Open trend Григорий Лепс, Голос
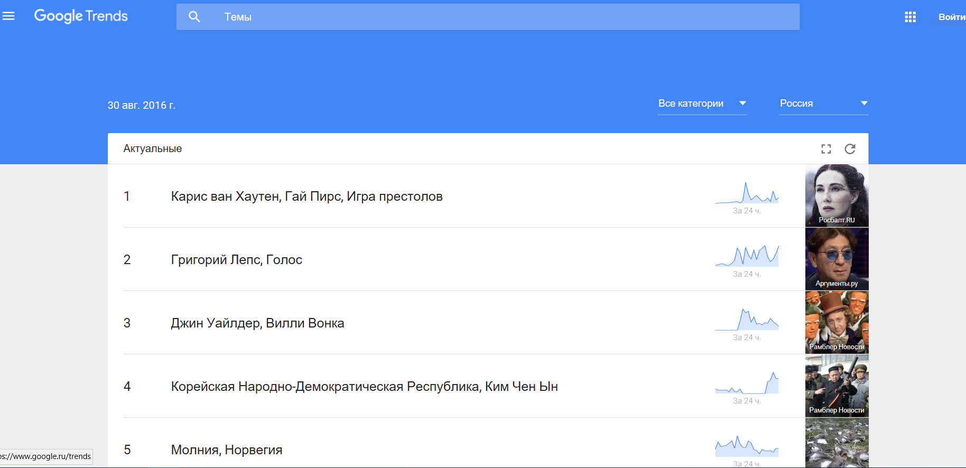Viewport: 966px width, 468px height. point(236,260)
